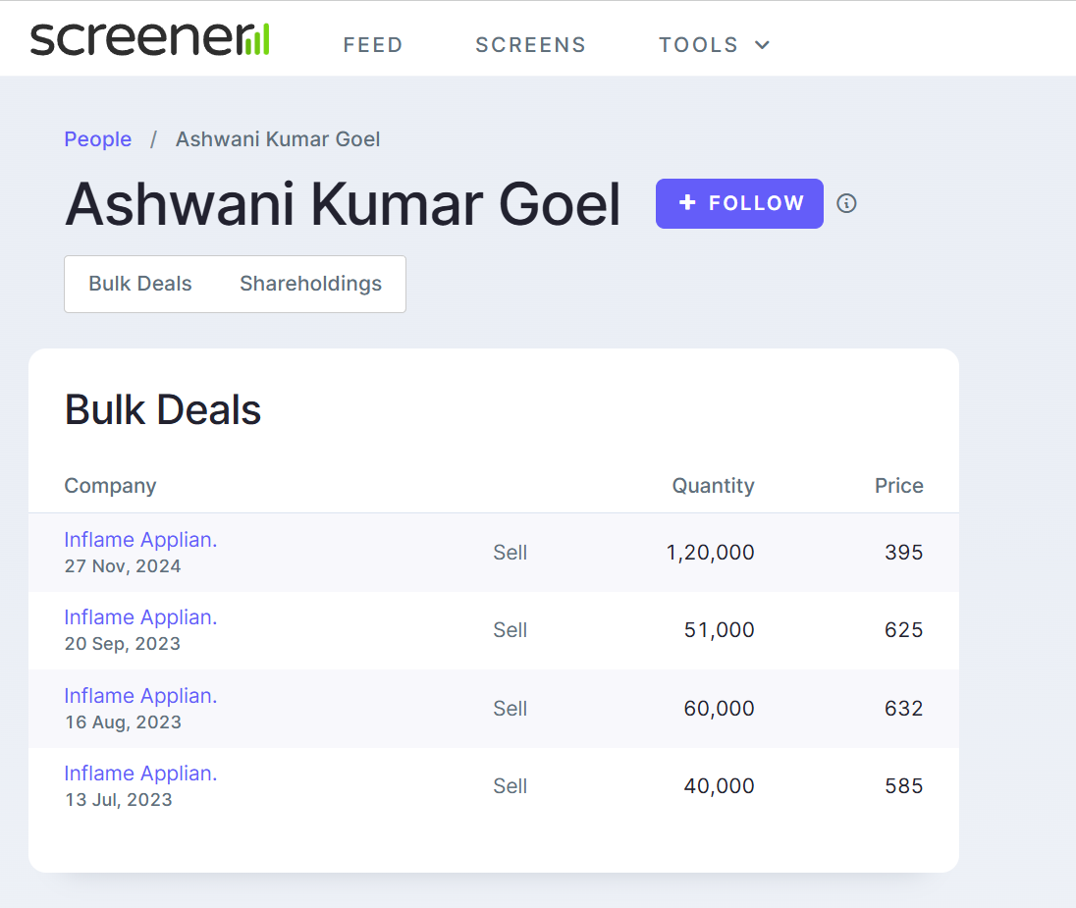Click the info icon beside Follow
Viewport: 1076px width, 908px height.
[x=846, y=203]
